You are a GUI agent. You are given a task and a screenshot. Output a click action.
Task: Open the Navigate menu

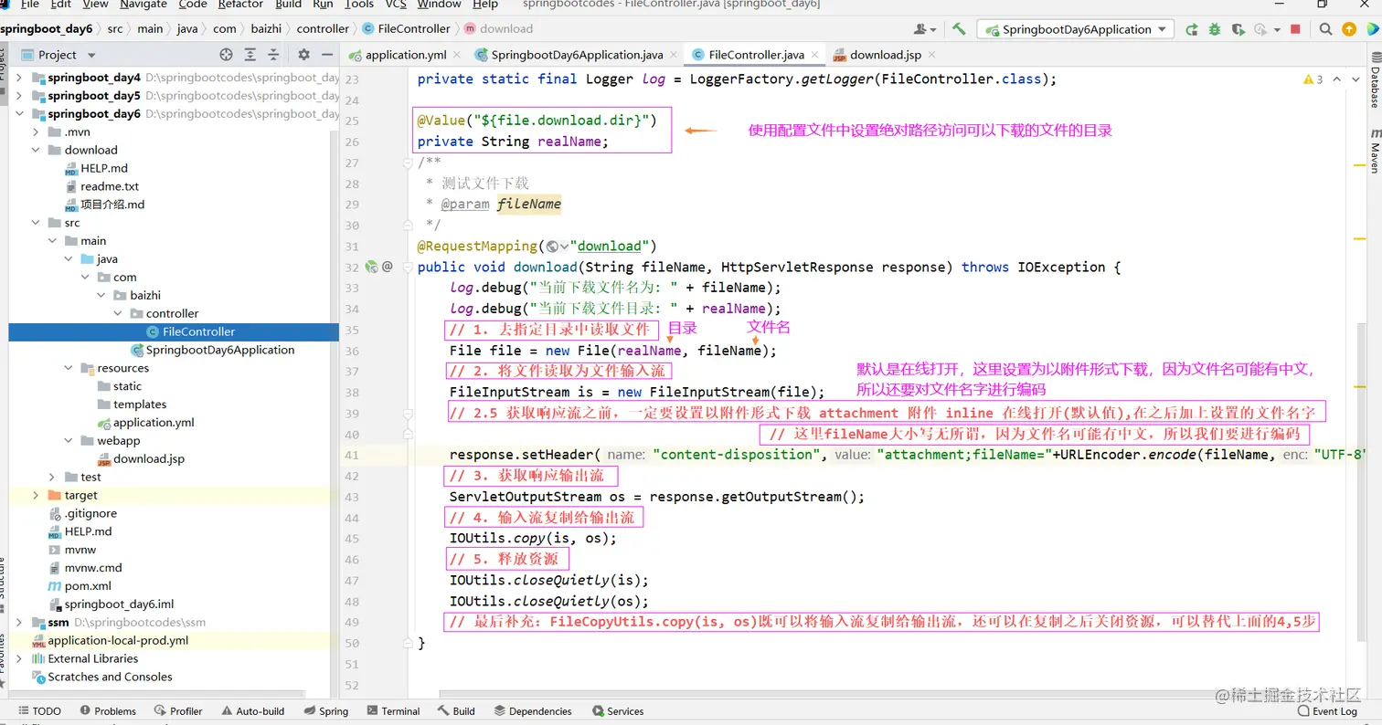pyautogui.click(x=144, y=5)
